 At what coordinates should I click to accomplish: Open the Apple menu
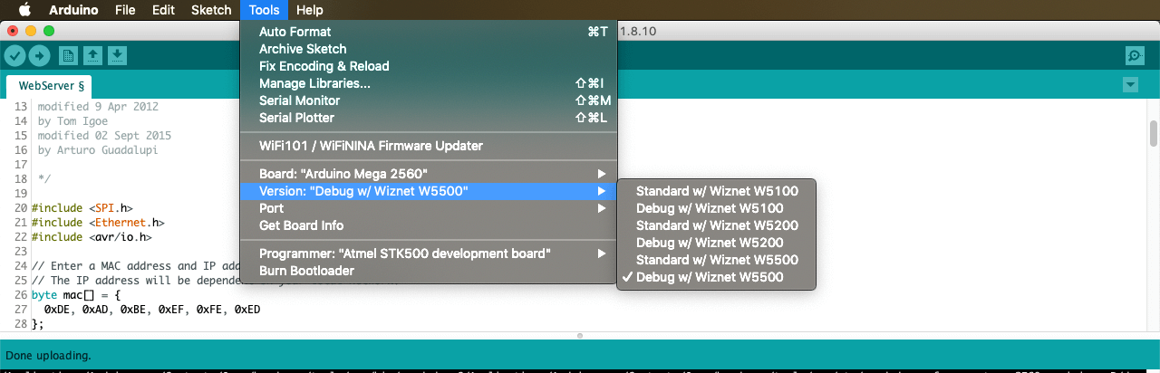pos(25,10)
